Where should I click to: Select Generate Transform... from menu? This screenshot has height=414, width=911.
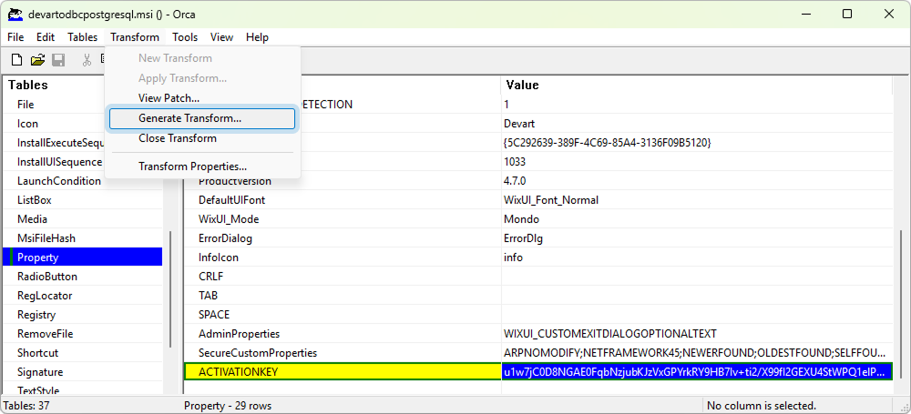click(x=202, y=118)
